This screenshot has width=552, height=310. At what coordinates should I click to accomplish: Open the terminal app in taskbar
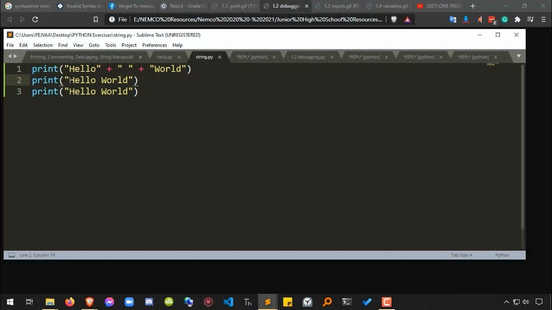coord(347,302)
